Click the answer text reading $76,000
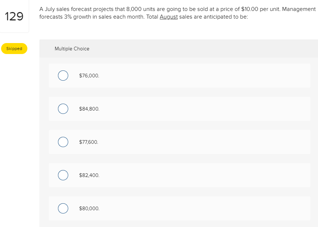 [89, 76]
